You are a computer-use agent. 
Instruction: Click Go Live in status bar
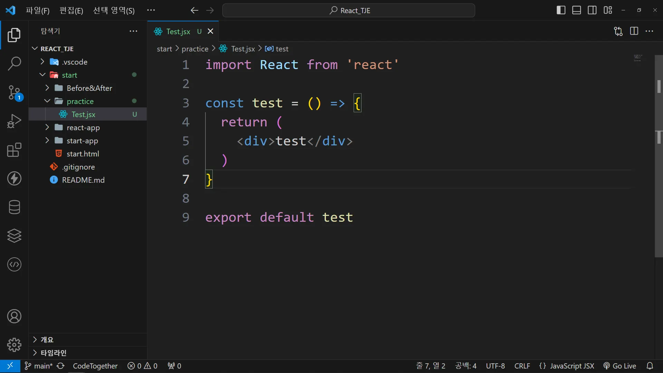click(x=620, y=366)
